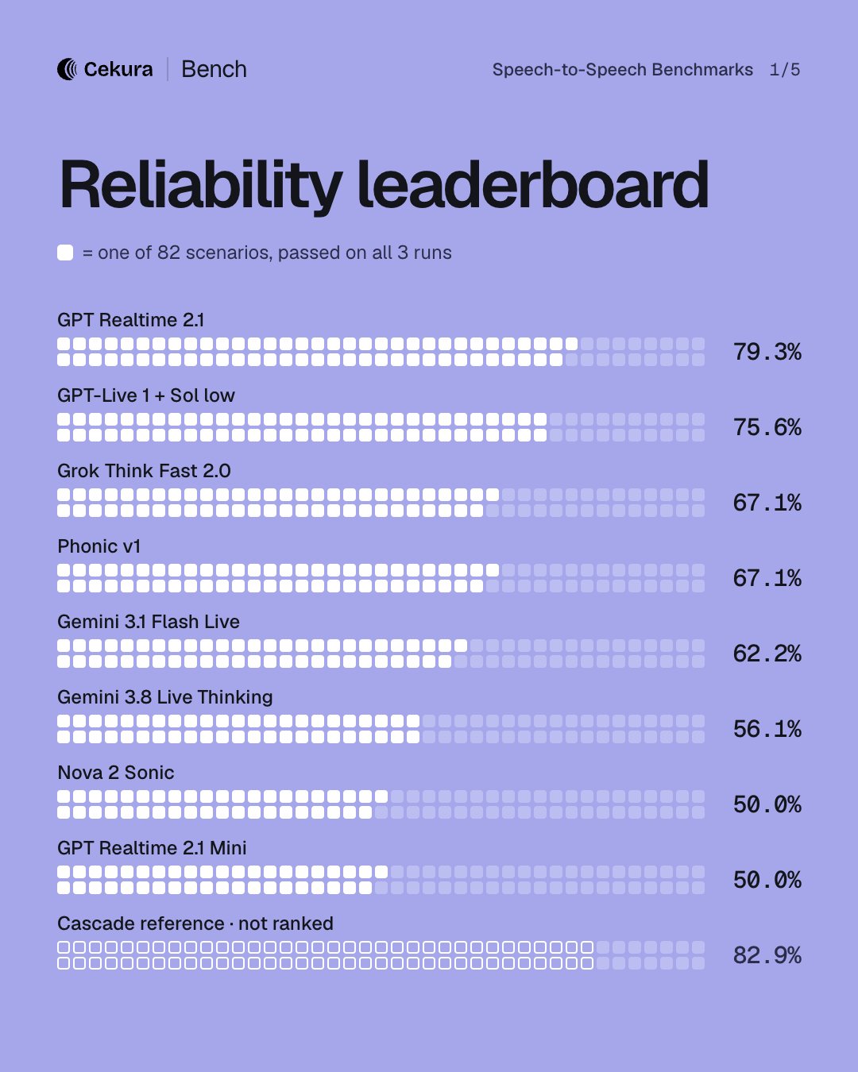
Task: Select the Gemini 3.8 Live Thinking label
Action: click(165, 697)
